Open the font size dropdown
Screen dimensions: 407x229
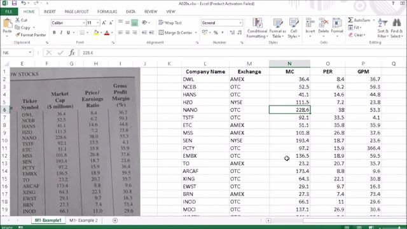click(x=97, y=23)
